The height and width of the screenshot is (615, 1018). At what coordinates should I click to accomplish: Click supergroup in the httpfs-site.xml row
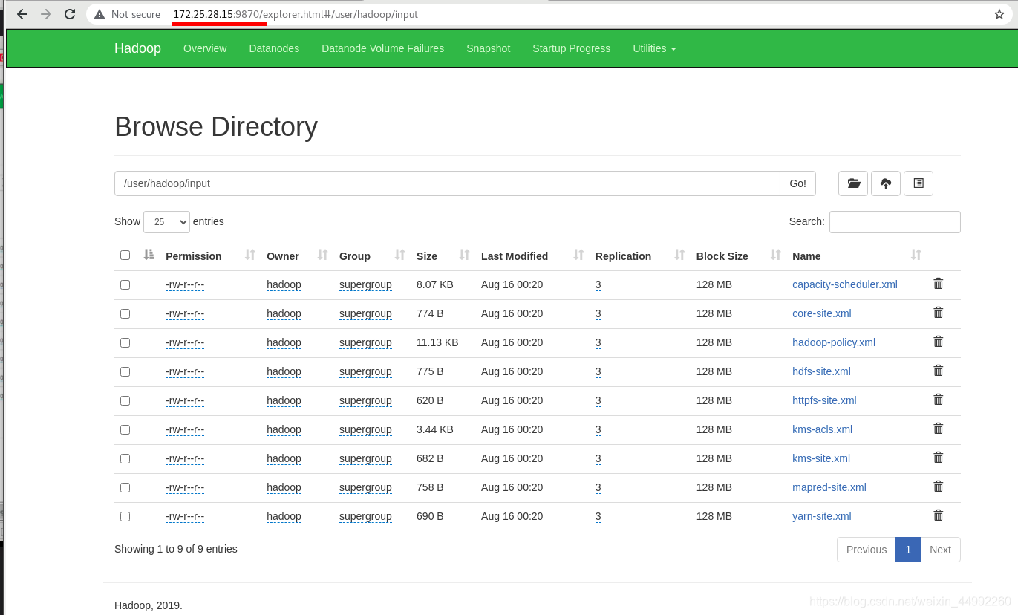pos(365,400)
